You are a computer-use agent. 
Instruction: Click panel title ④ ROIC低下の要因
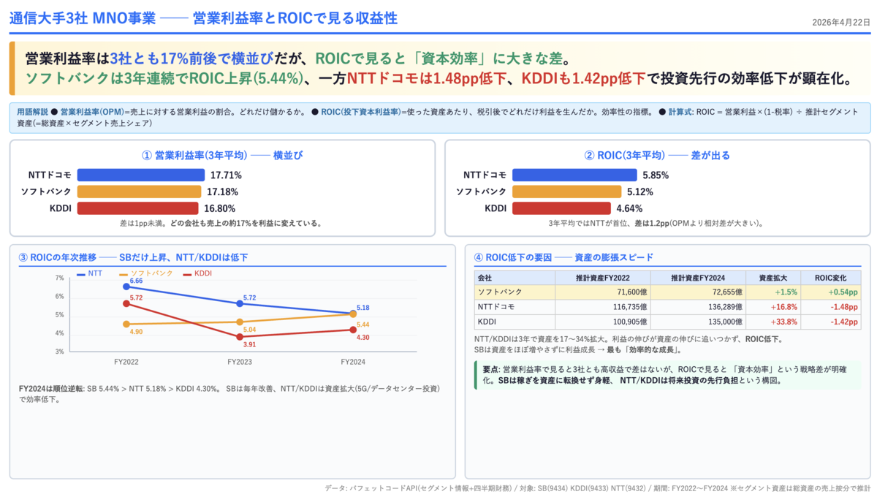(x=563, y=257)
